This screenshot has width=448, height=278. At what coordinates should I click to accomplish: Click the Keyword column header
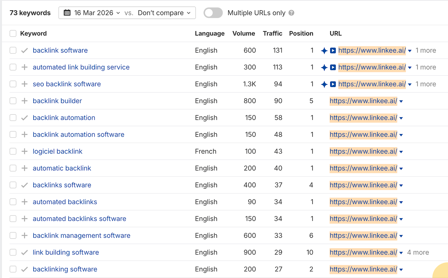click(x=33, y=34)
